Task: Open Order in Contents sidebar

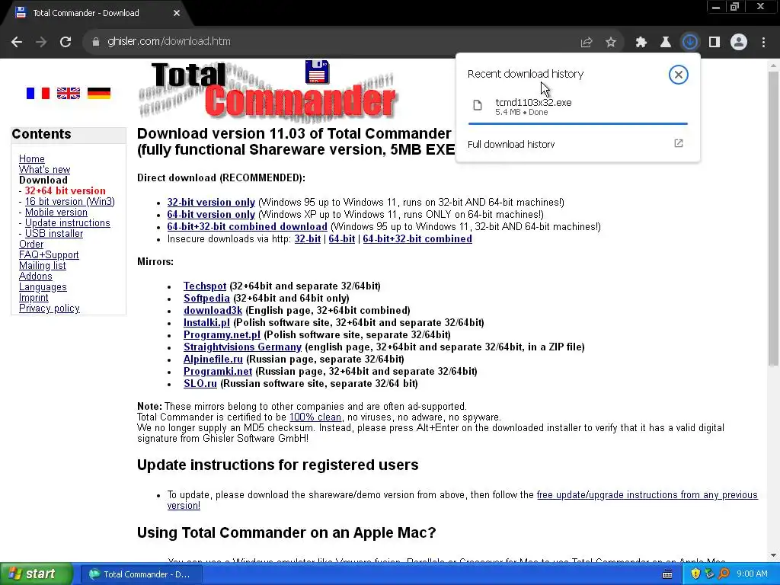Action: tap(30, 245)
